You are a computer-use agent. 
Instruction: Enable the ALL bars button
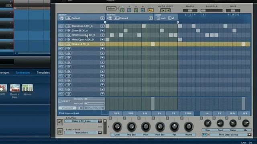pos(151,10)
